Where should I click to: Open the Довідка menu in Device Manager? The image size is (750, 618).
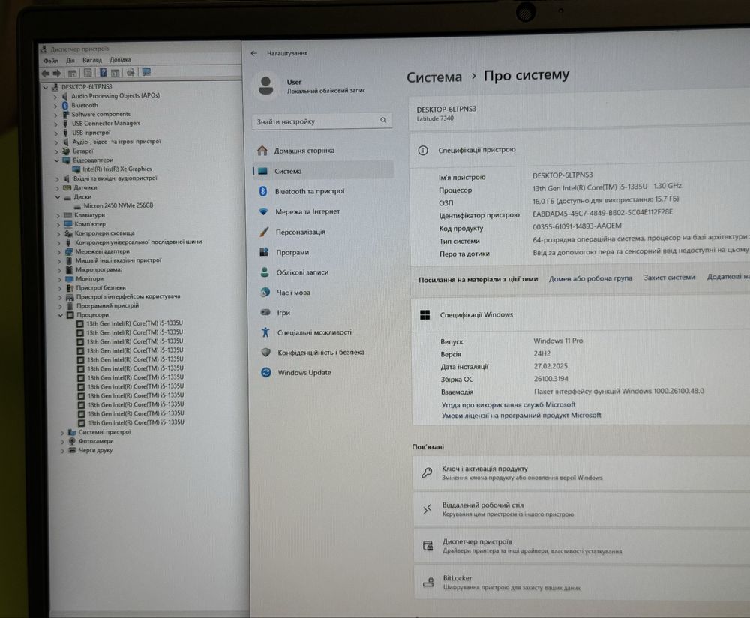pyautogui.click(x=120, y=60)
